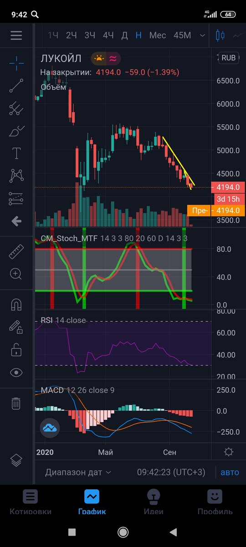Tap the На закрытии price readout
The height and width of the screenshot is (547, 246).
pos(109,72)
